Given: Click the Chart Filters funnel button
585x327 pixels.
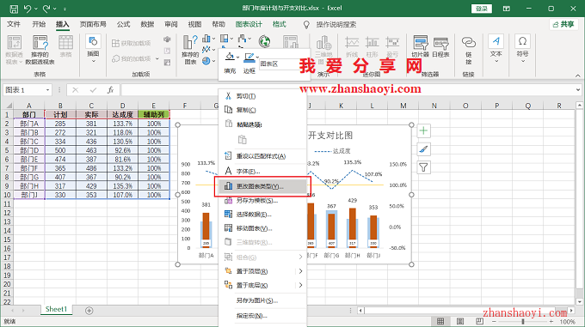Looking at the screenshot, I should (423, 167).
